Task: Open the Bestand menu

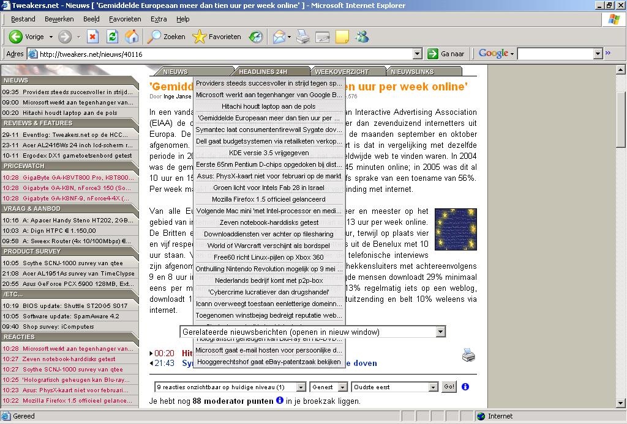Action: point(23,19)
